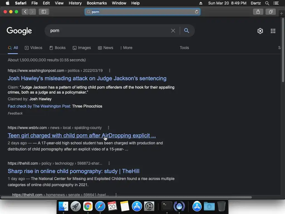The image size is (285, 214).
Task: Click the horizontal scrollbar at the bottom
Action: click(x=126, y=197)
